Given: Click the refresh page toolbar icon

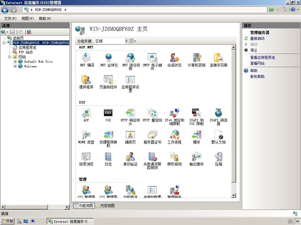Looking at the screenshot, I should click(x=271, y=9).
